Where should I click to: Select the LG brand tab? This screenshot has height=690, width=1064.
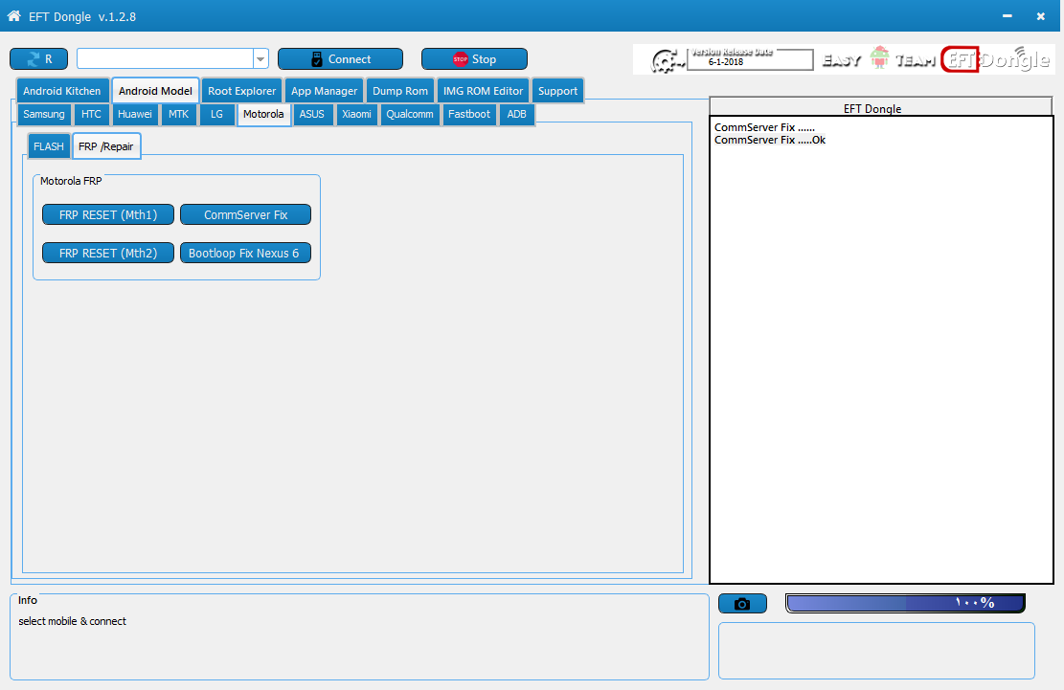[216, 114]
